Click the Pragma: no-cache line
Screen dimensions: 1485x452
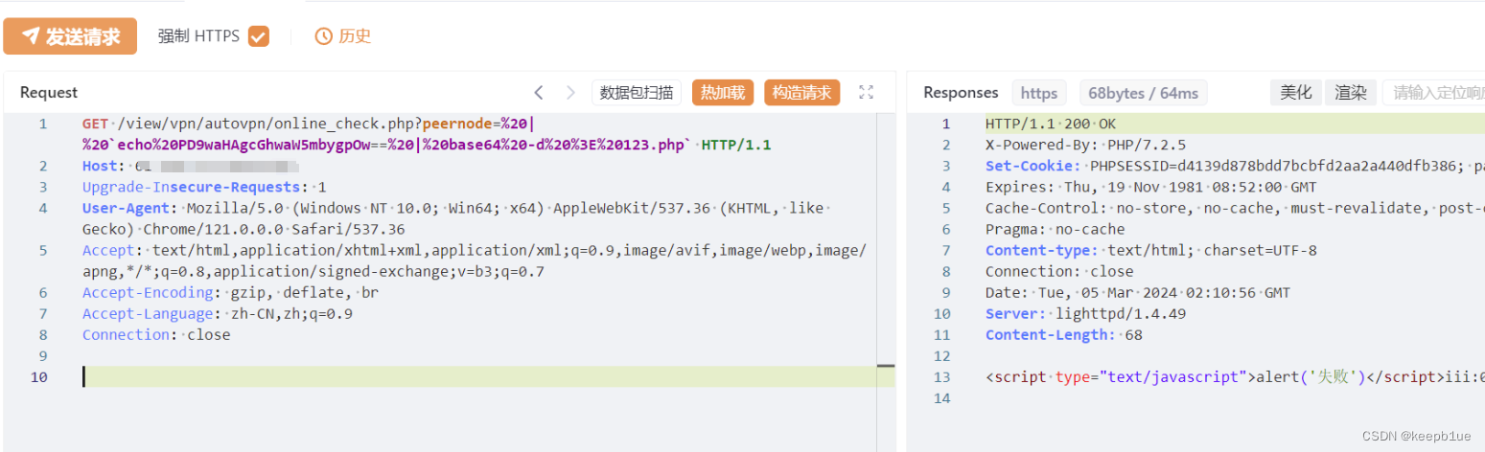pyautogui.click(x=1056, y=230)
